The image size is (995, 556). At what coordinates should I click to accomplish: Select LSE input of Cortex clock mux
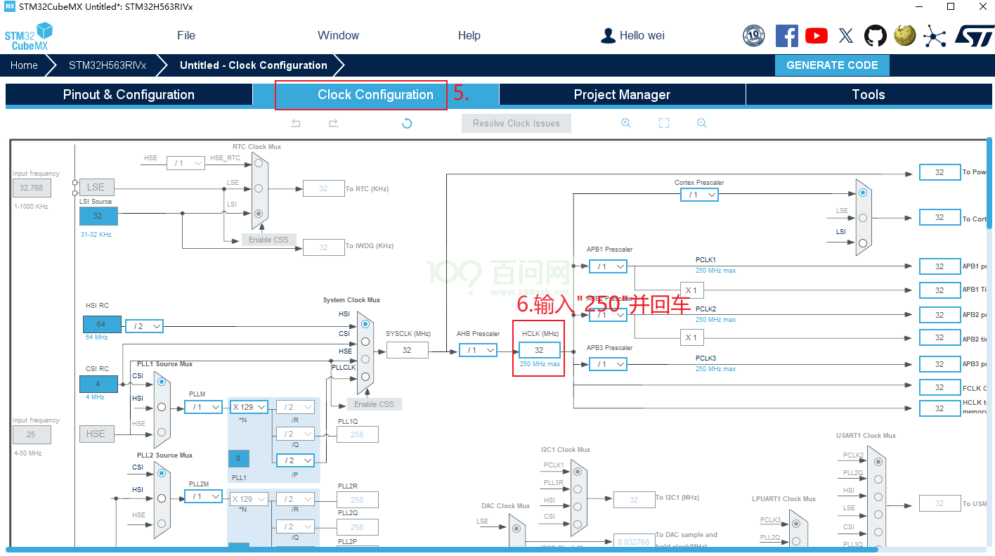[863, 217]
